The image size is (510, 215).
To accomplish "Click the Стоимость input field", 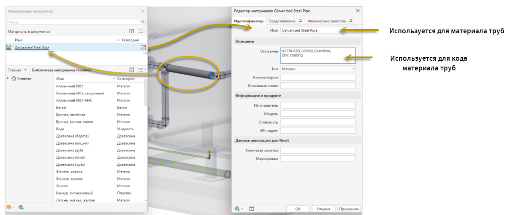I will point(318,122).
